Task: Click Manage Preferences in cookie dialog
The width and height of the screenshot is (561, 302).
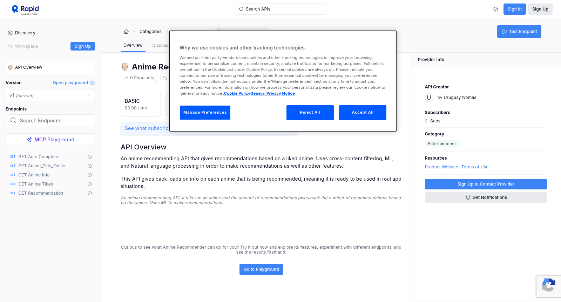Action: point(205,113)
